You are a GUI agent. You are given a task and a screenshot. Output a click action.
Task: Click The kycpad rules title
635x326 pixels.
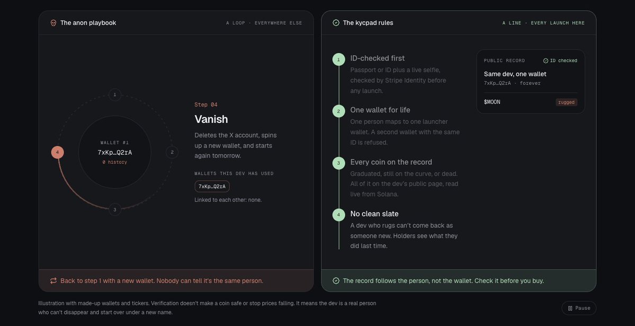click(368, 23)
